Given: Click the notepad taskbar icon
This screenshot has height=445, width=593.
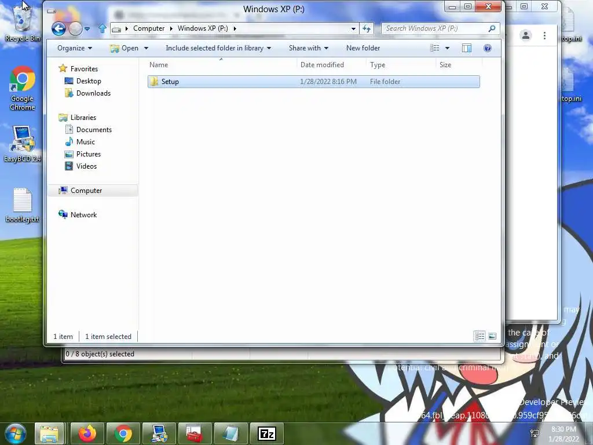Looking at the screenshot, I should [230, 433].
